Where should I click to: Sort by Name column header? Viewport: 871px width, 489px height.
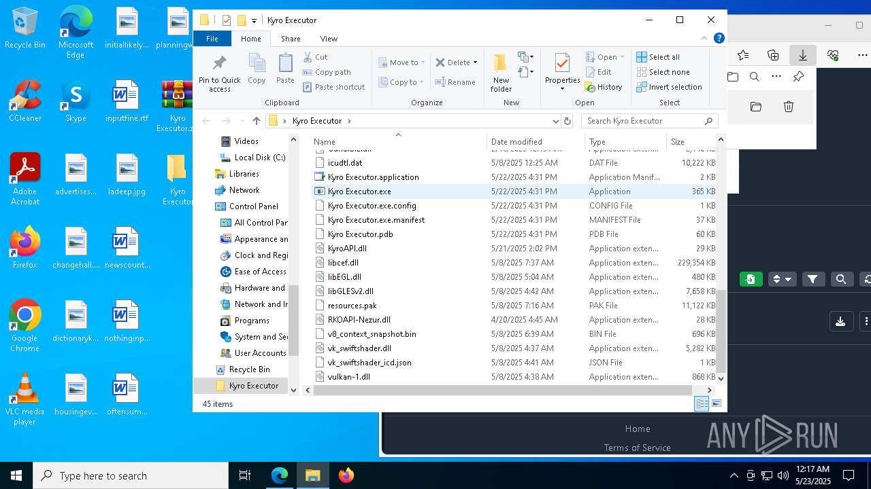(x=399, y=141)
